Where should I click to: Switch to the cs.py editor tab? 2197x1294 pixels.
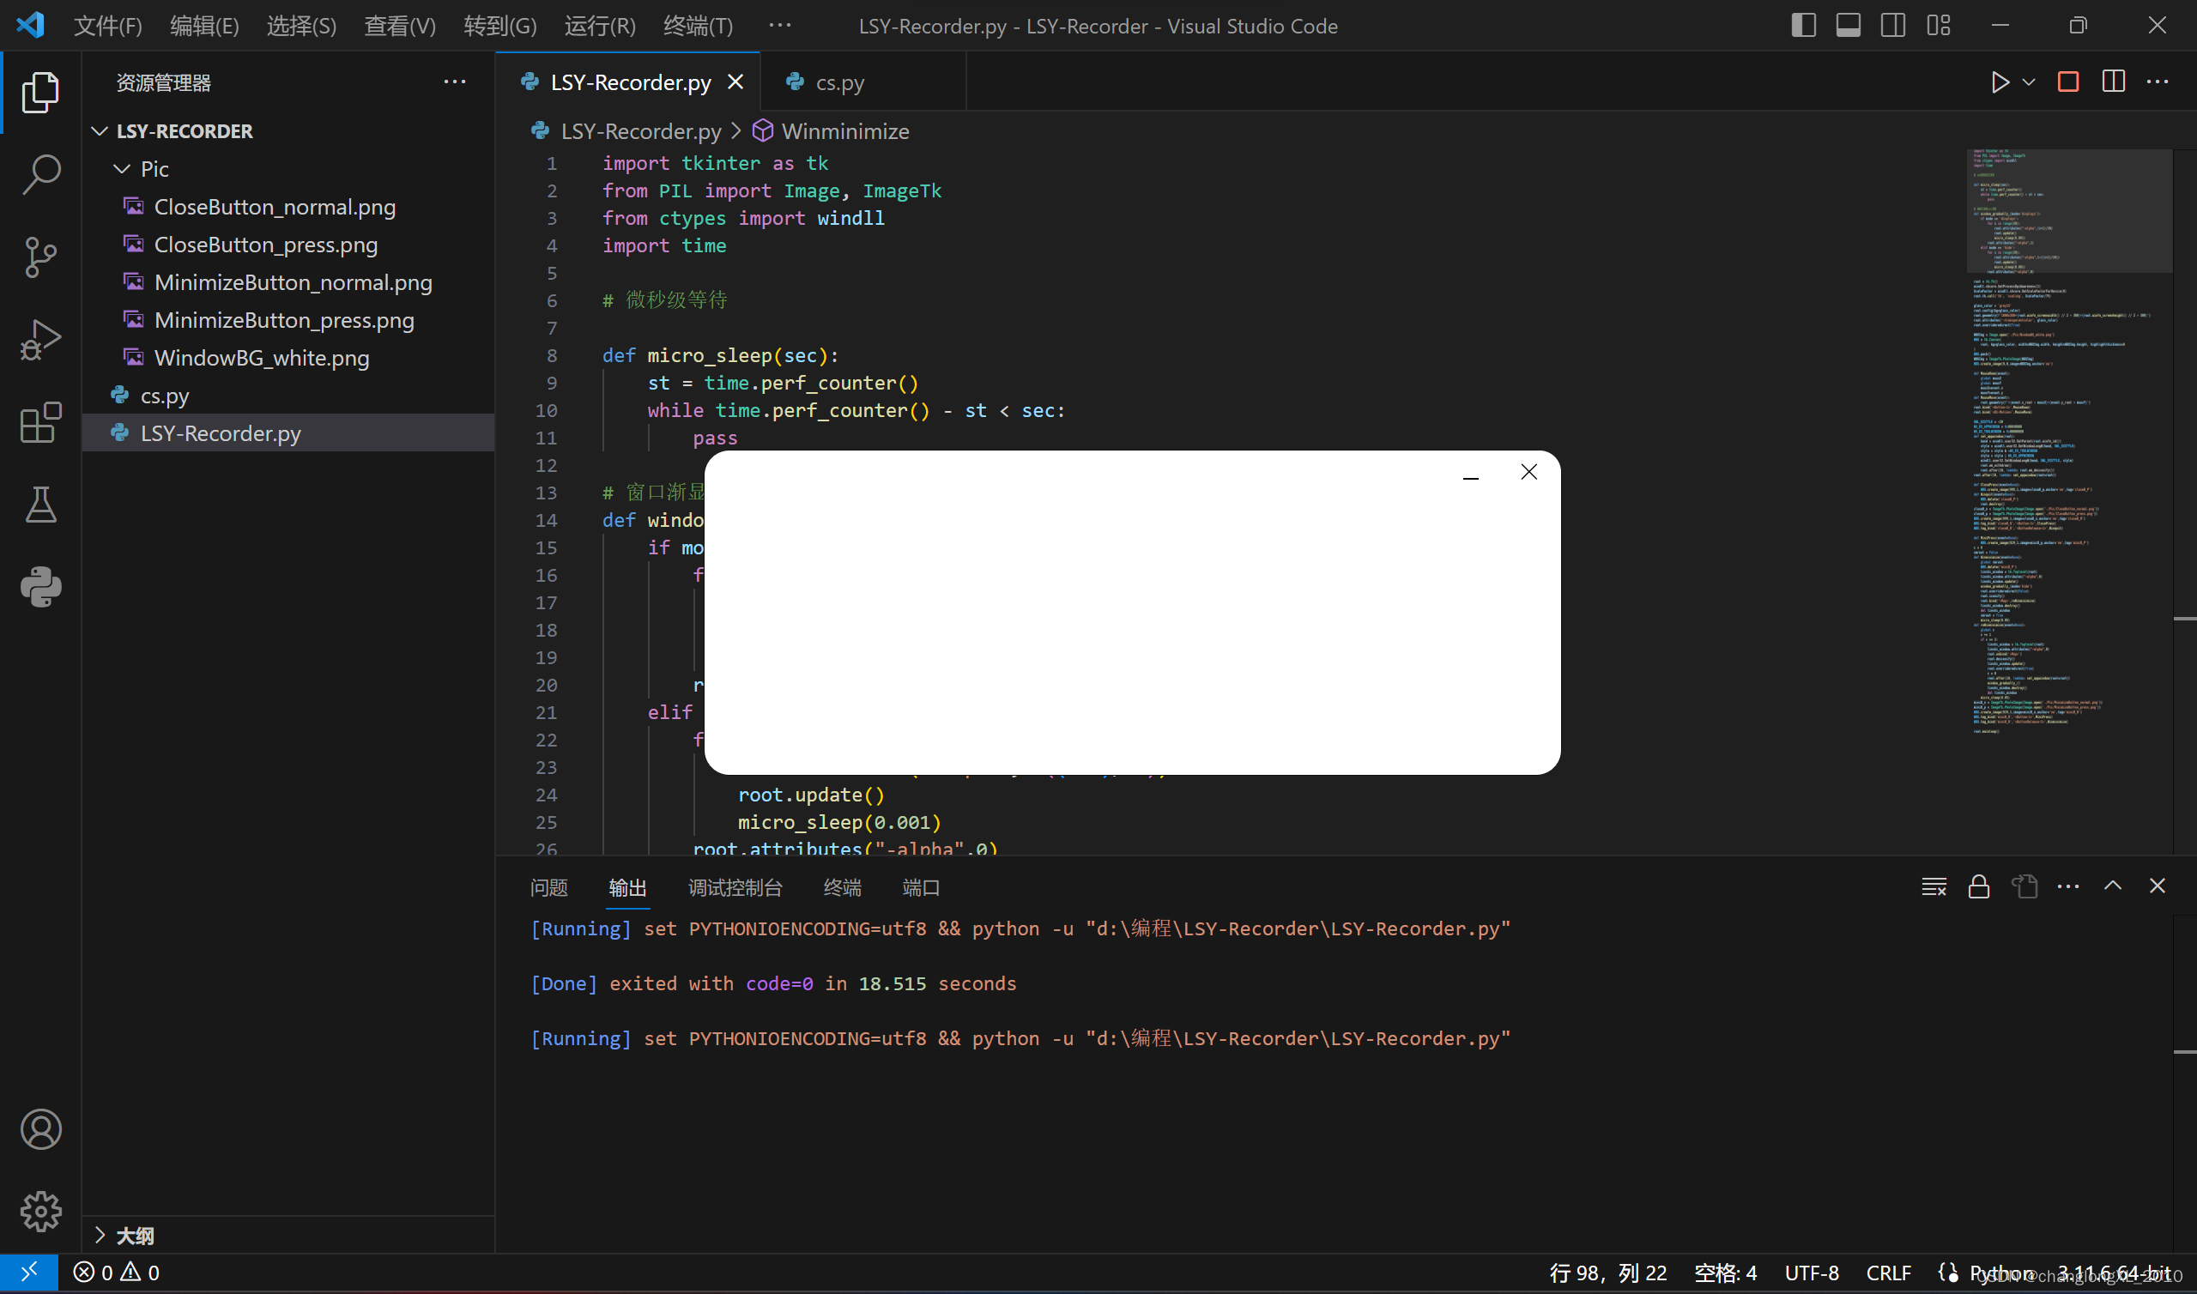[x=838, y=83]
